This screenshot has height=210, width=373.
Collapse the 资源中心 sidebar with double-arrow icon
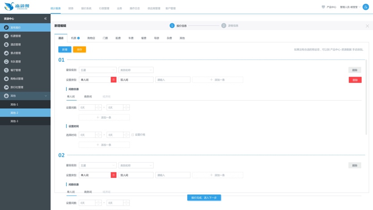point(45,19)
